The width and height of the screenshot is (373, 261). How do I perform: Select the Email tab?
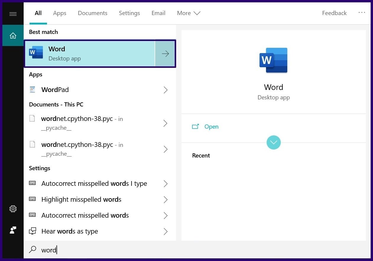[x=158, y=13]
